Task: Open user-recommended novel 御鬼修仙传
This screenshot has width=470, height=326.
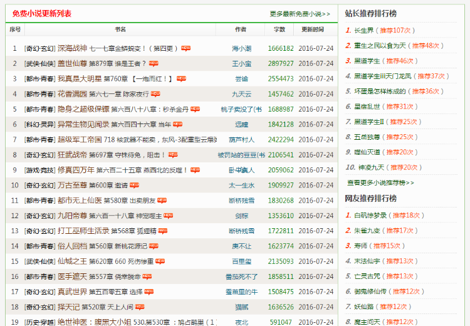Action: (x=370, y=292)
